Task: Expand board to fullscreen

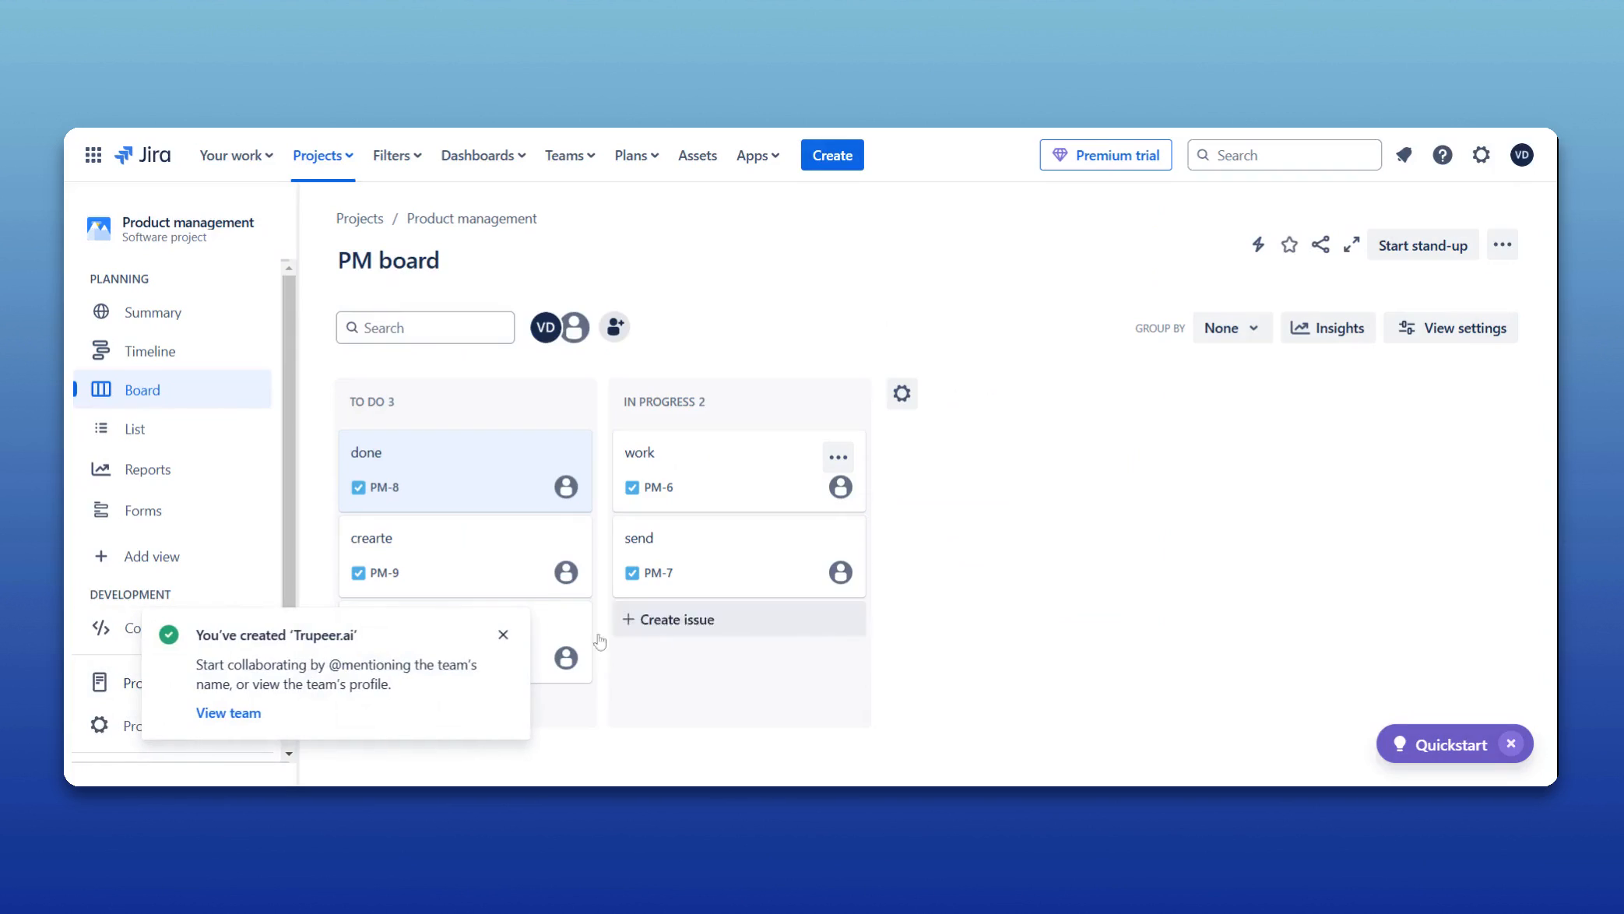Action: coord(1351,244)
